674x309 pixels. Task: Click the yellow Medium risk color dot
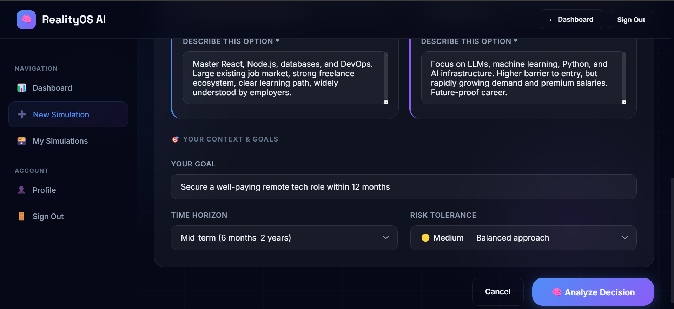(x=425, y=238)
